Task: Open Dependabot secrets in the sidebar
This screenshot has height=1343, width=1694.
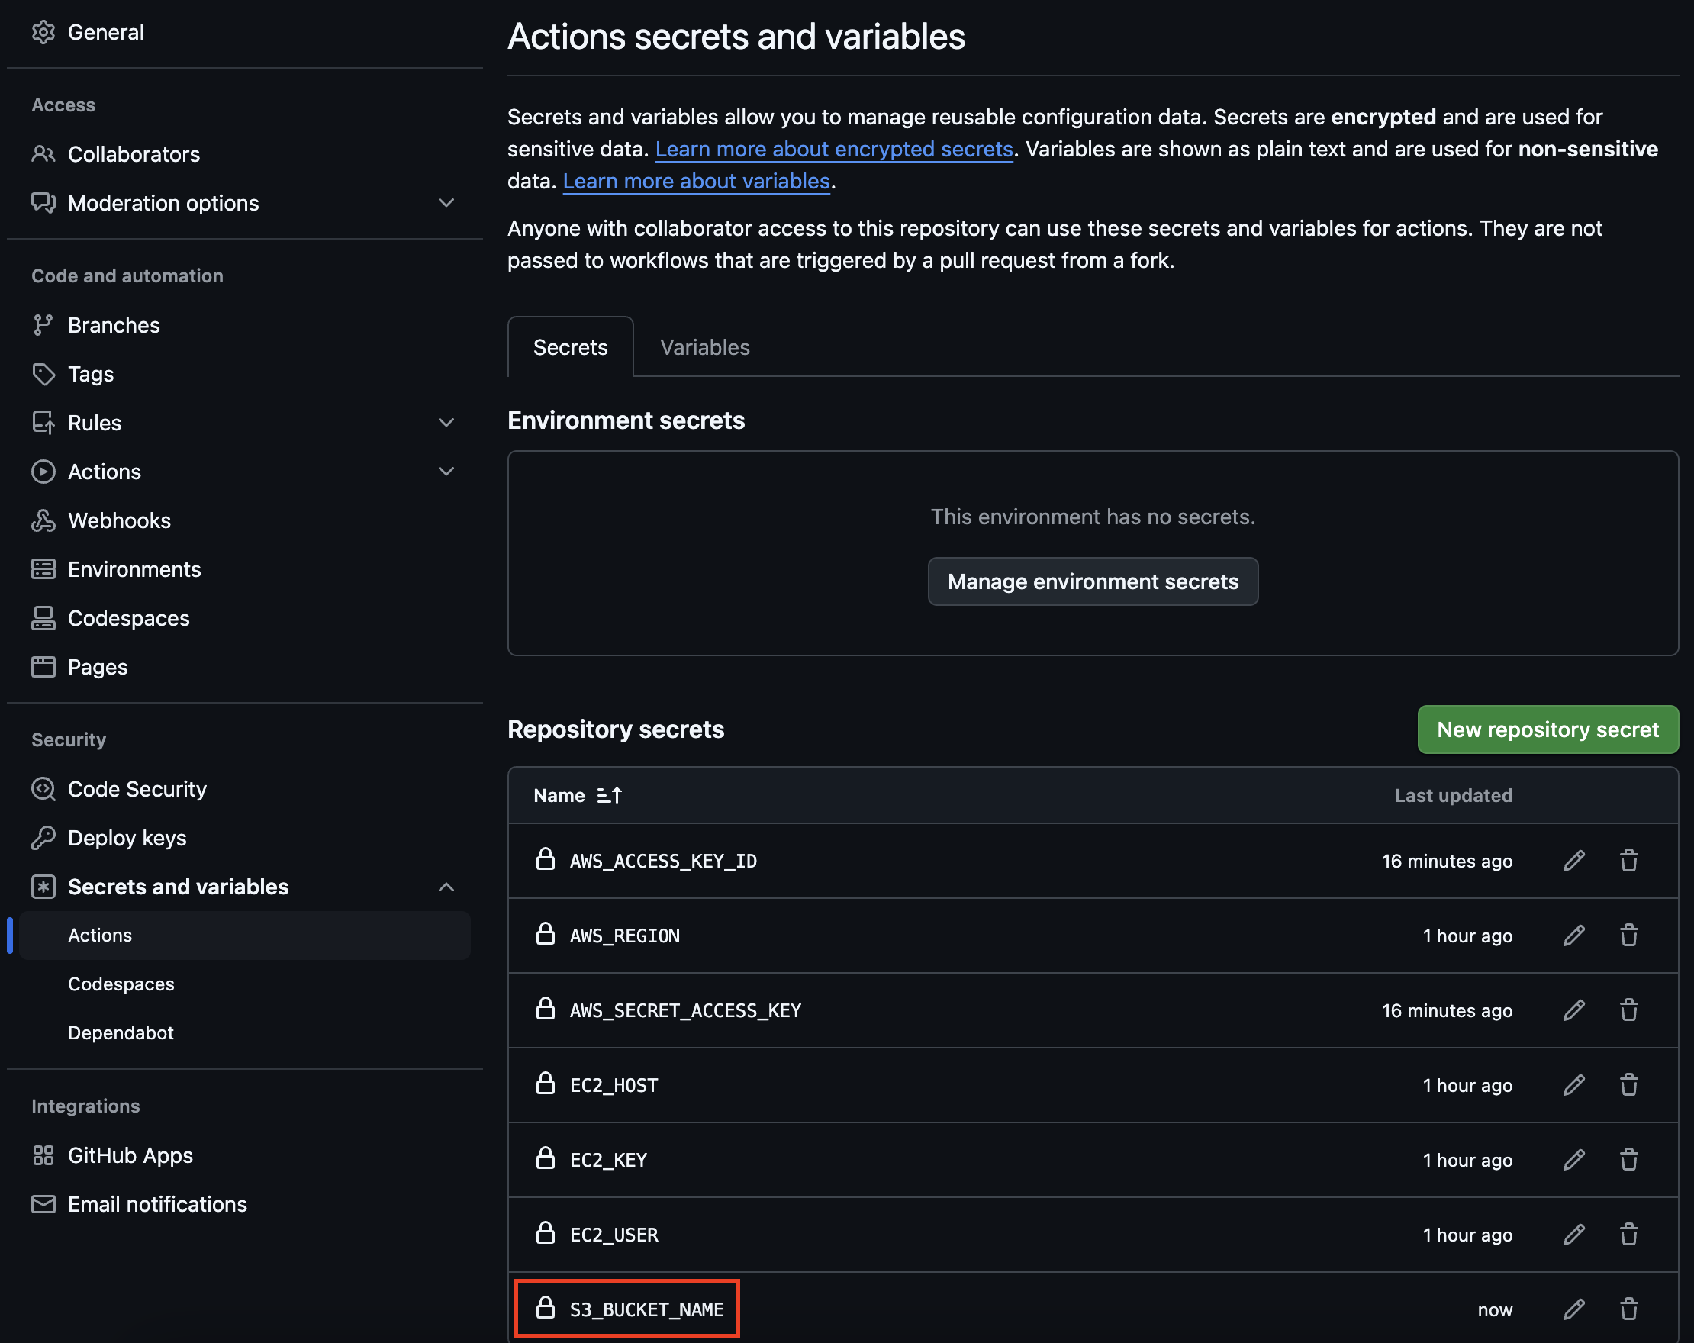Action: pos(121,1032)
